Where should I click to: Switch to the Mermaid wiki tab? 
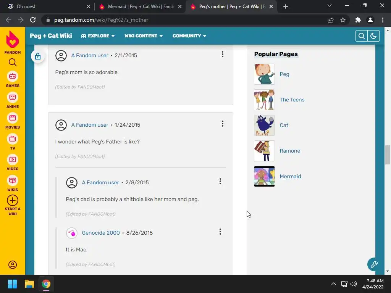pos(140,6)
